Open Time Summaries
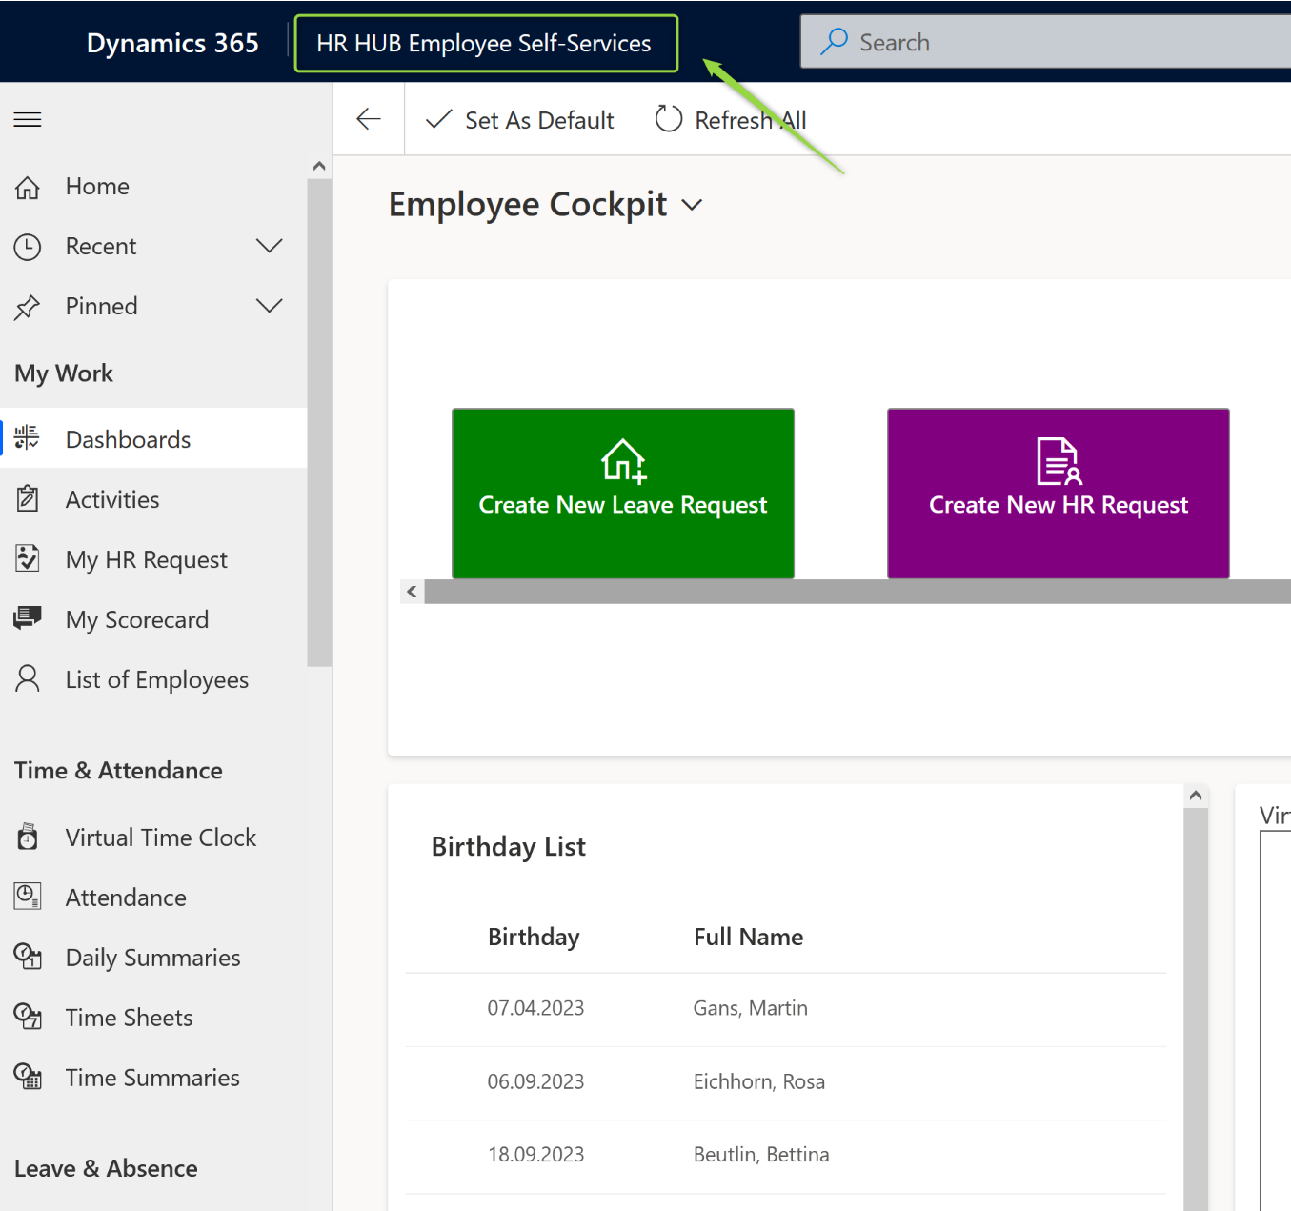Screen dimensions: 1291x1211 (x=151, y=1077)
